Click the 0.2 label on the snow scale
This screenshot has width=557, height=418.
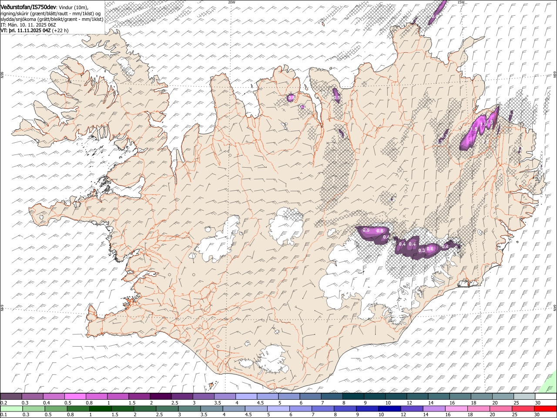pos(3,403)
